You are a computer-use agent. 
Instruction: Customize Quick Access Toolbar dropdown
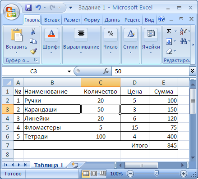(x=70, y=7)
